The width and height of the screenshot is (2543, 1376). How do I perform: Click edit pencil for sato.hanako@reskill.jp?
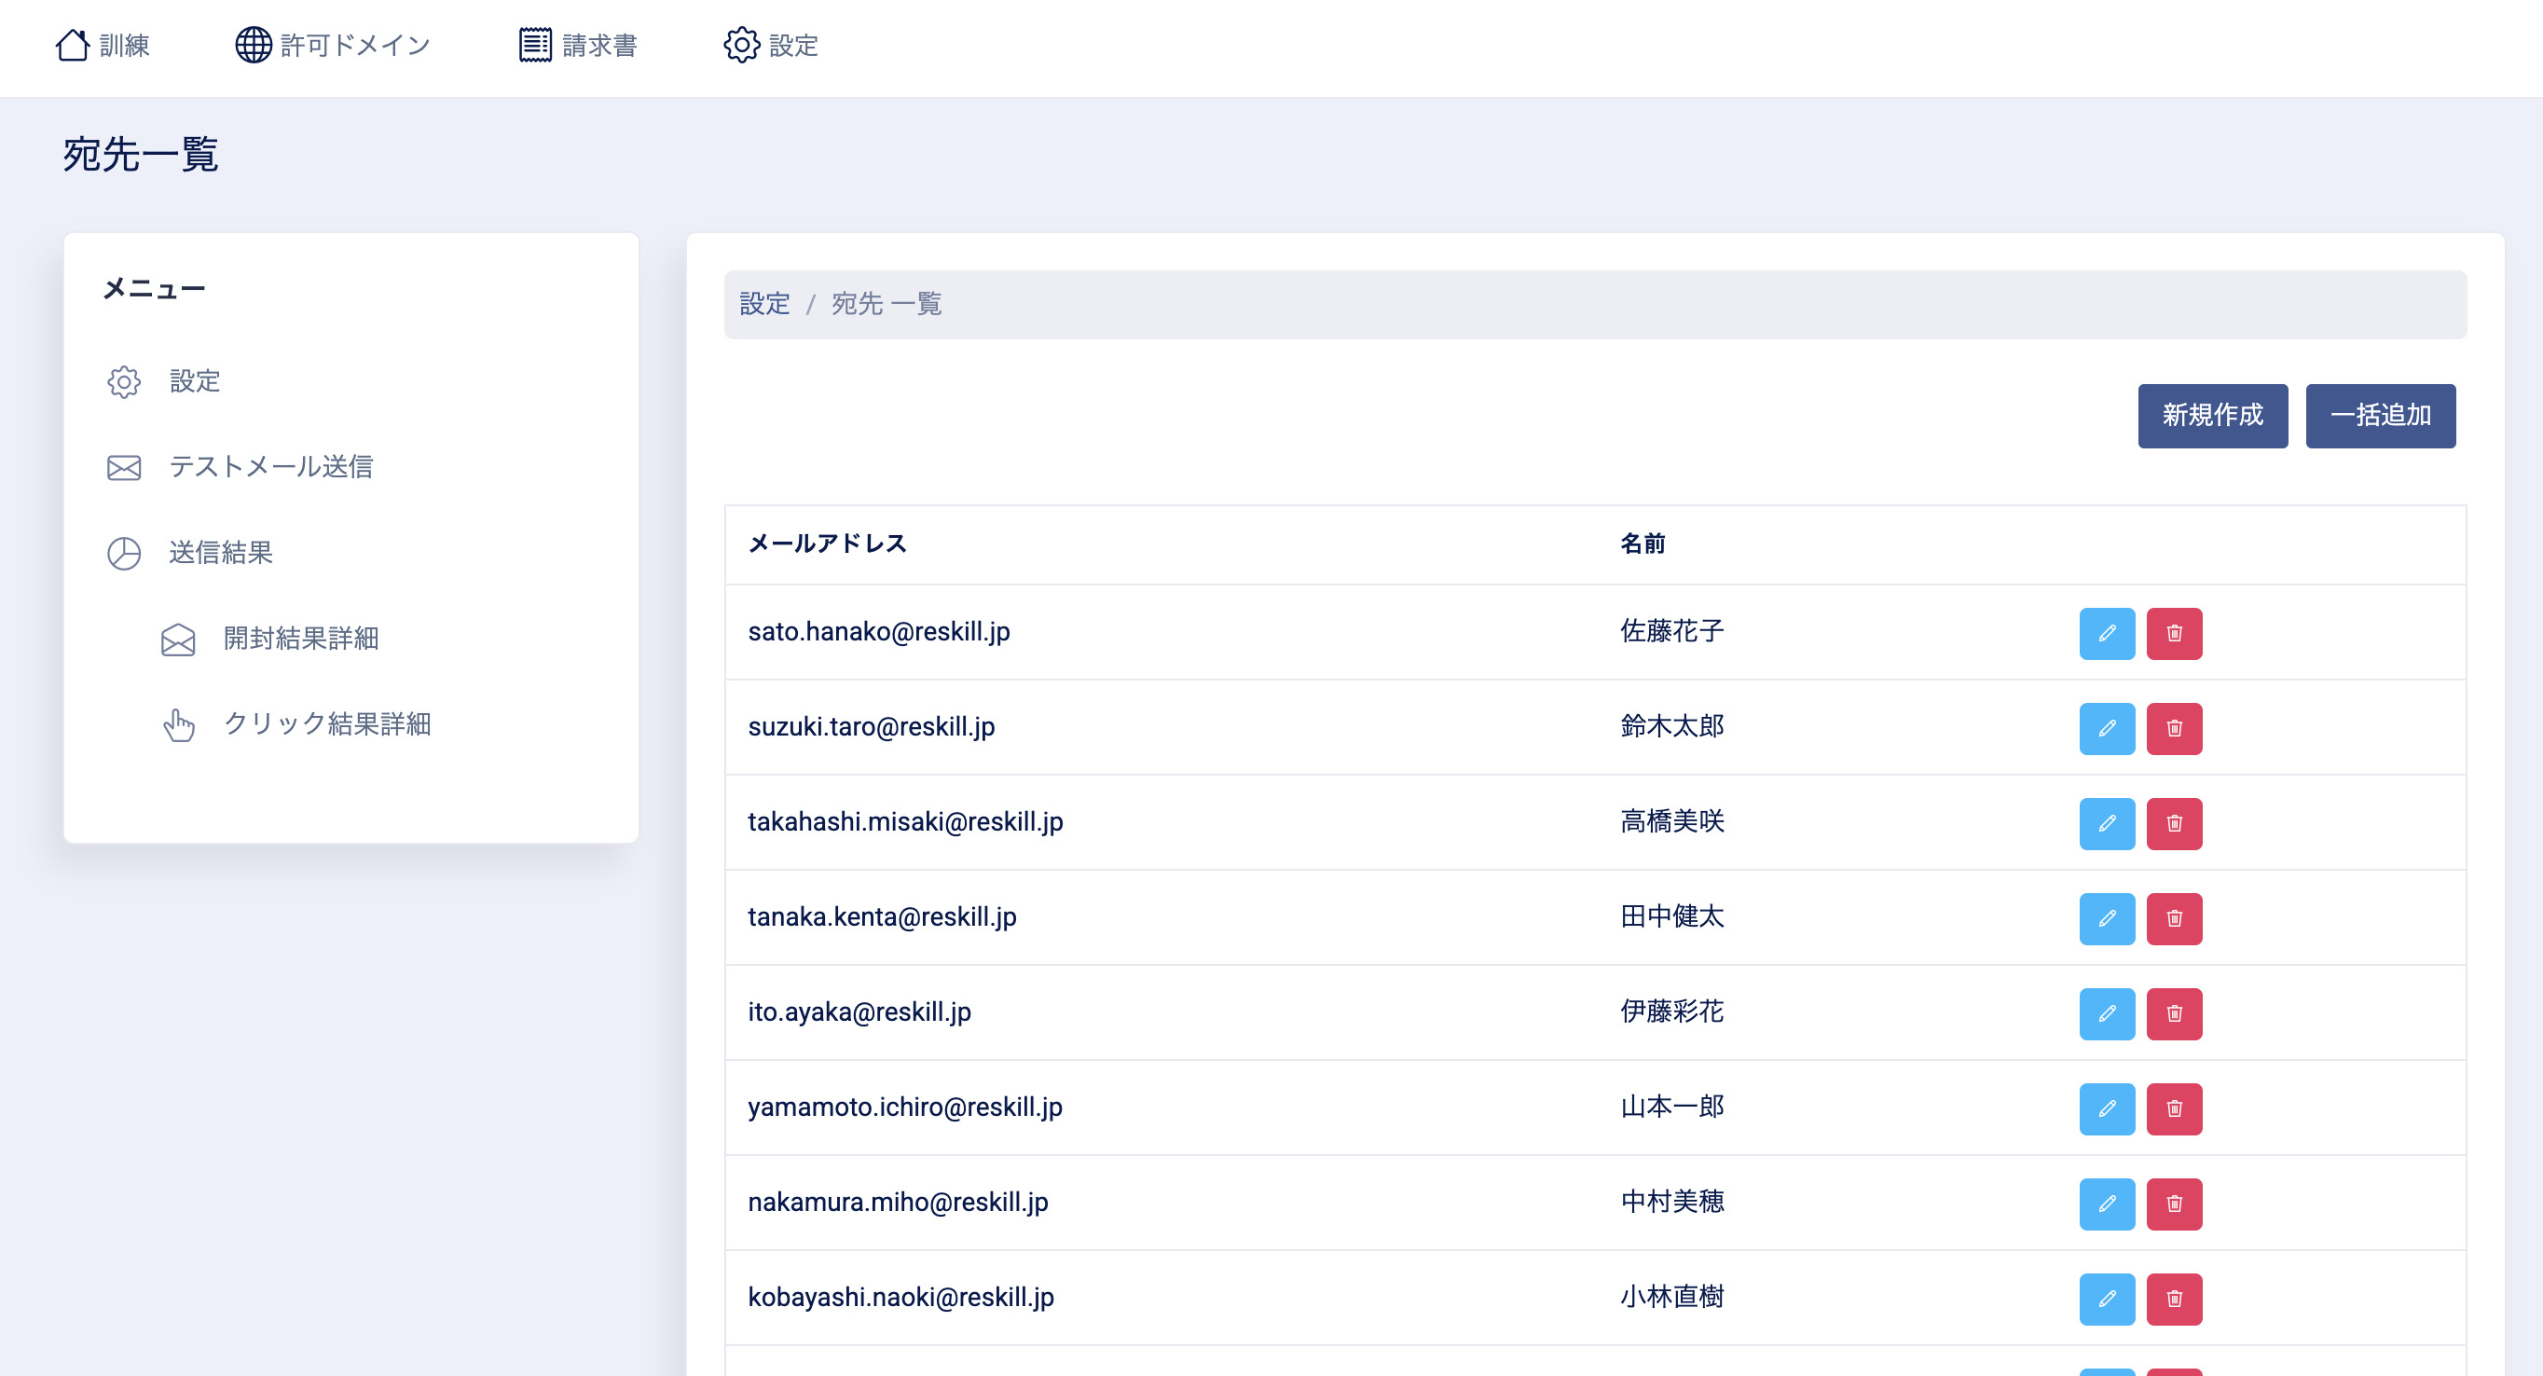2107,633
